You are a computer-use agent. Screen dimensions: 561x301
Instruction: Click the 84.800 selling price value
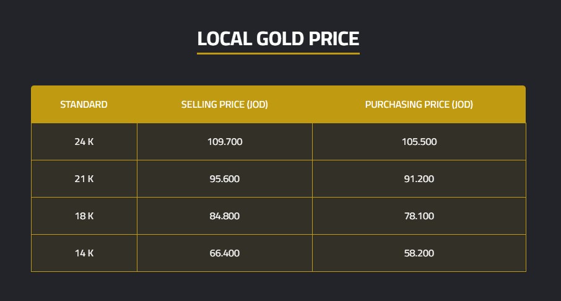[224, 216]
